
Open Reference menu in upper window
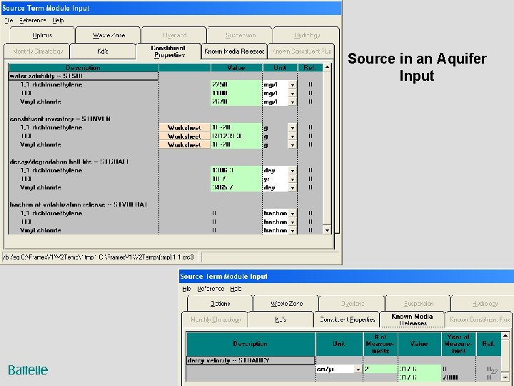(32, 20)
